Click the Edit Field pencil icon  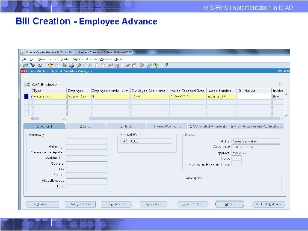pyautogui.click(x=127, y=65)
